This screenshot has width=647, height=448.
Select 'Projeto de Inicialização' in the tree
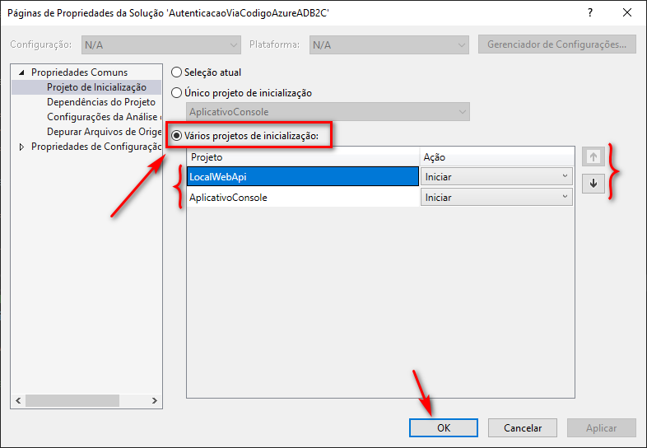click(96, 87)
